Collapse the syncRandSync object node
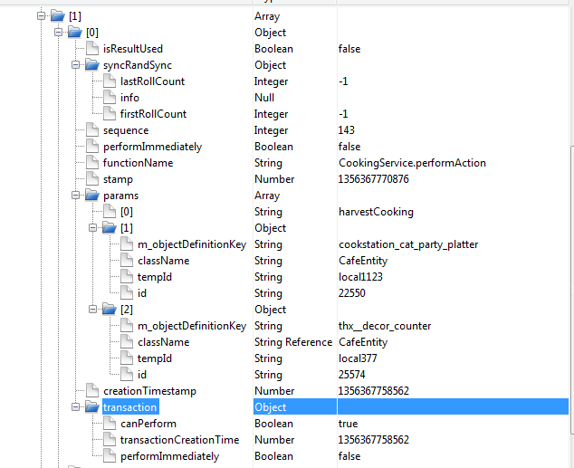This screenshot has height=468, width=574. pos(76,65)
